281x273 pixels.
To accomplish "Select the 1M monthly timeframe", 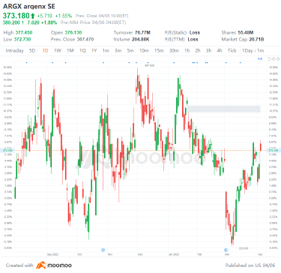I will coord(70,50).
